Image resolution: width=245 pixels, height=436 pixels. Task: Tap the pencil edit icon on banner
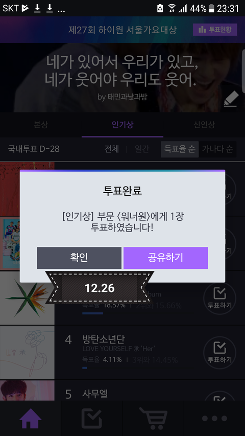click(231, 99)
